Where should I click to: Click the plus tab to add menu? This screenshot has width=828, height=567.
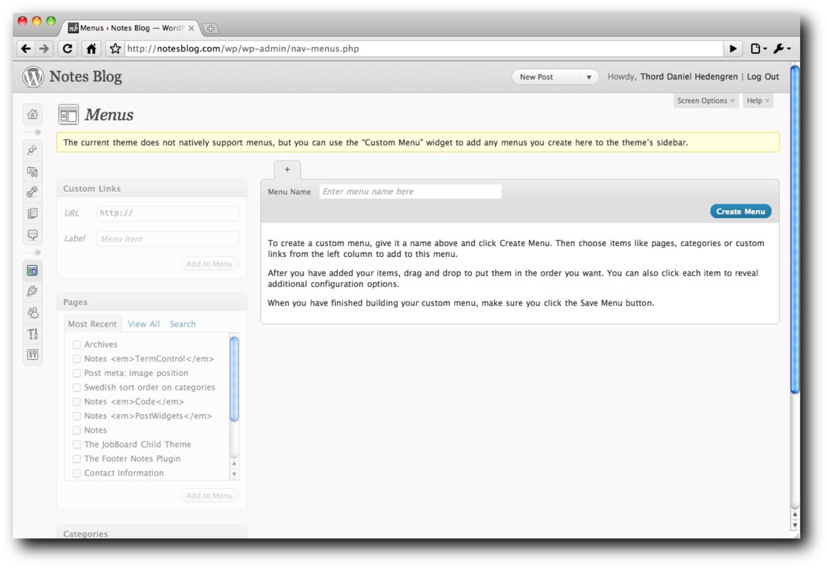click(287, 170)
